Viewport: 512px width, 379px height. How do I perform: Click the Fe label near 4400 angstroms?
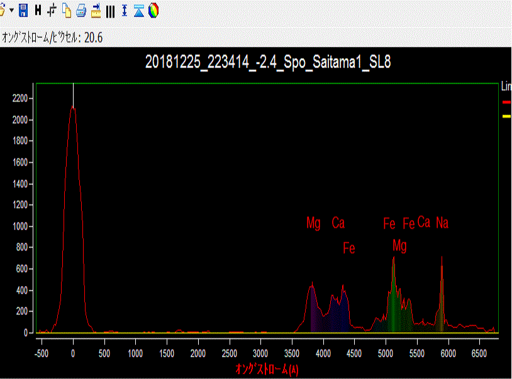(349, 248)
